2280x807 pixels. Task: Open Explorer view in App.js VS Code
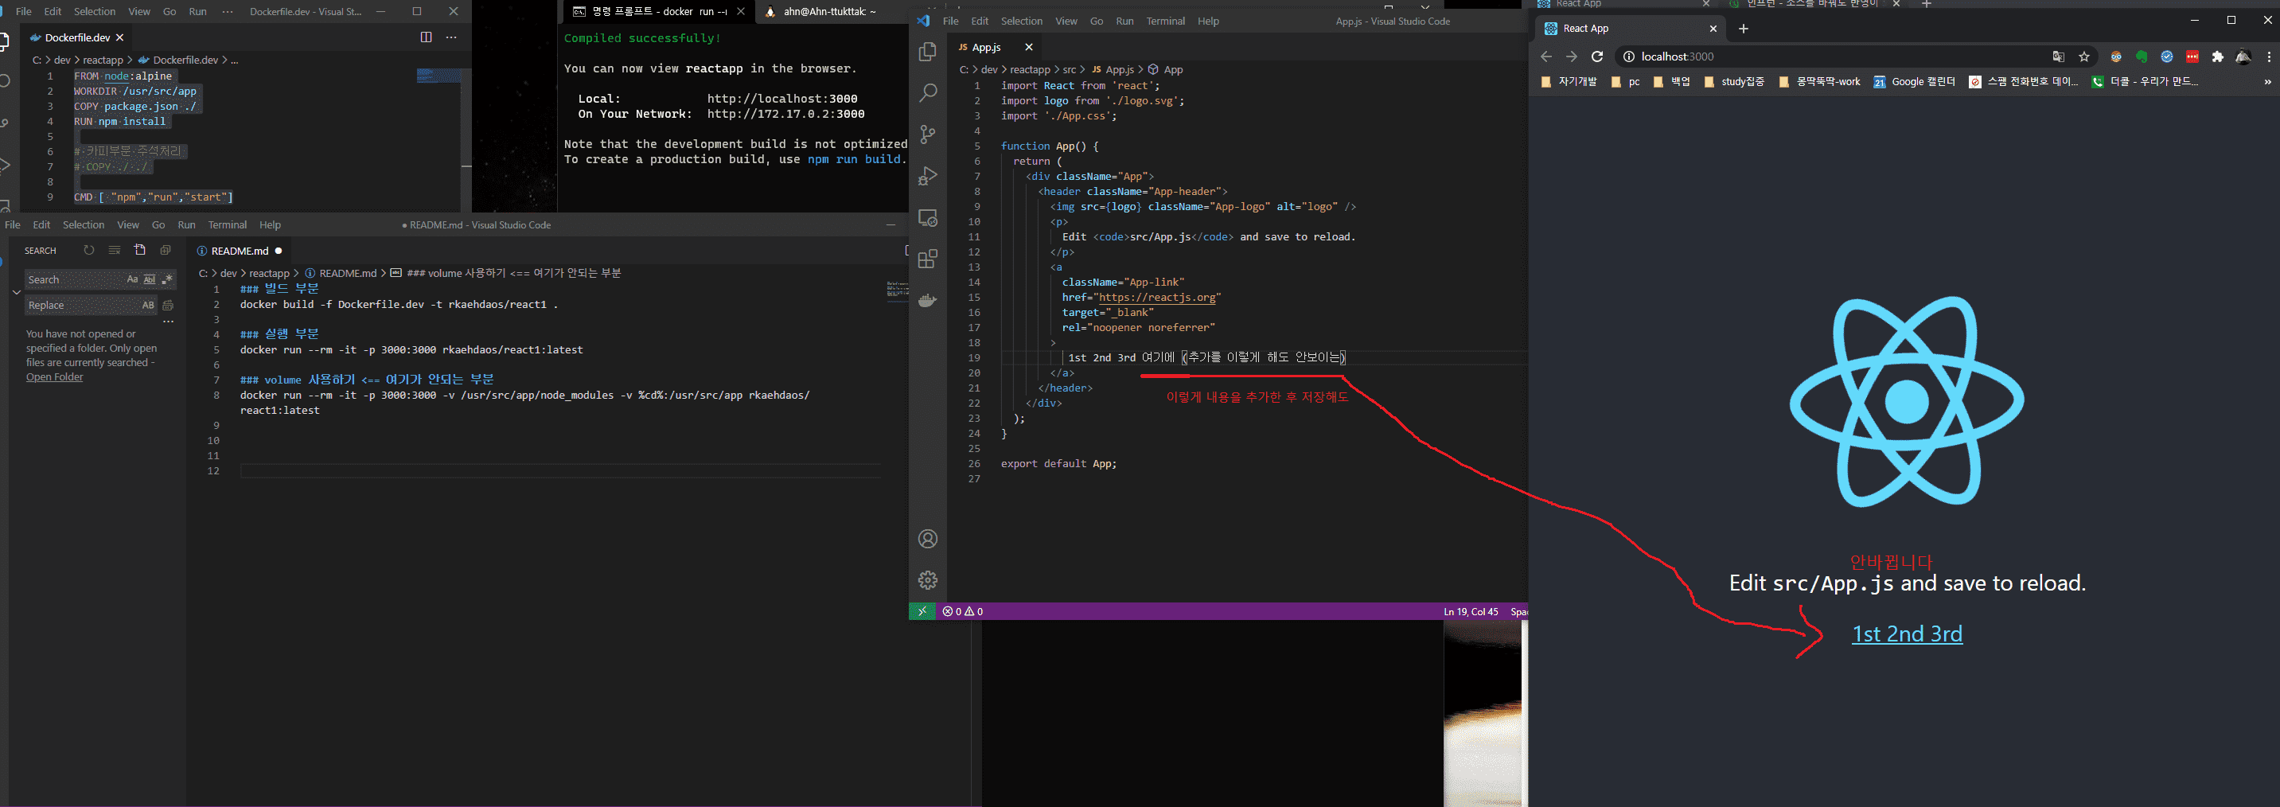(928, 53)
